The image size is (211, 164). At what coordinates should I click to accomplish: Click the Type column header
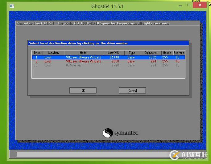pos(132,53)
